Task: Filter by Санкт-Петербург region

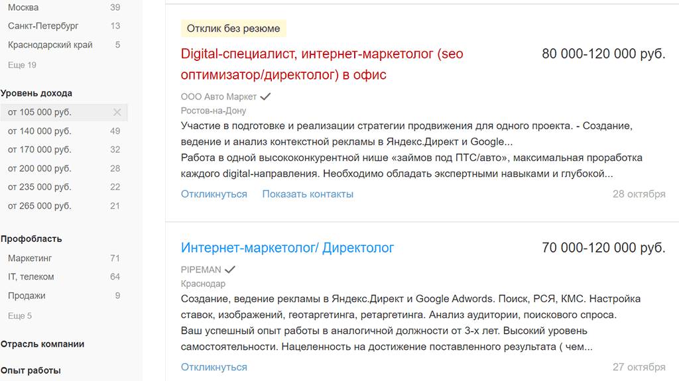Action: 43,26
